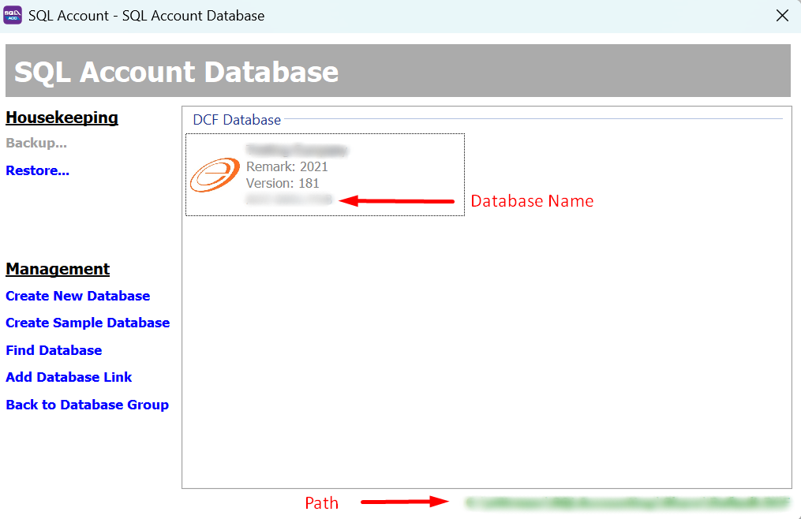Start Create Sample Database
This screenshot has width=801, height=519.
pos(88,323)
